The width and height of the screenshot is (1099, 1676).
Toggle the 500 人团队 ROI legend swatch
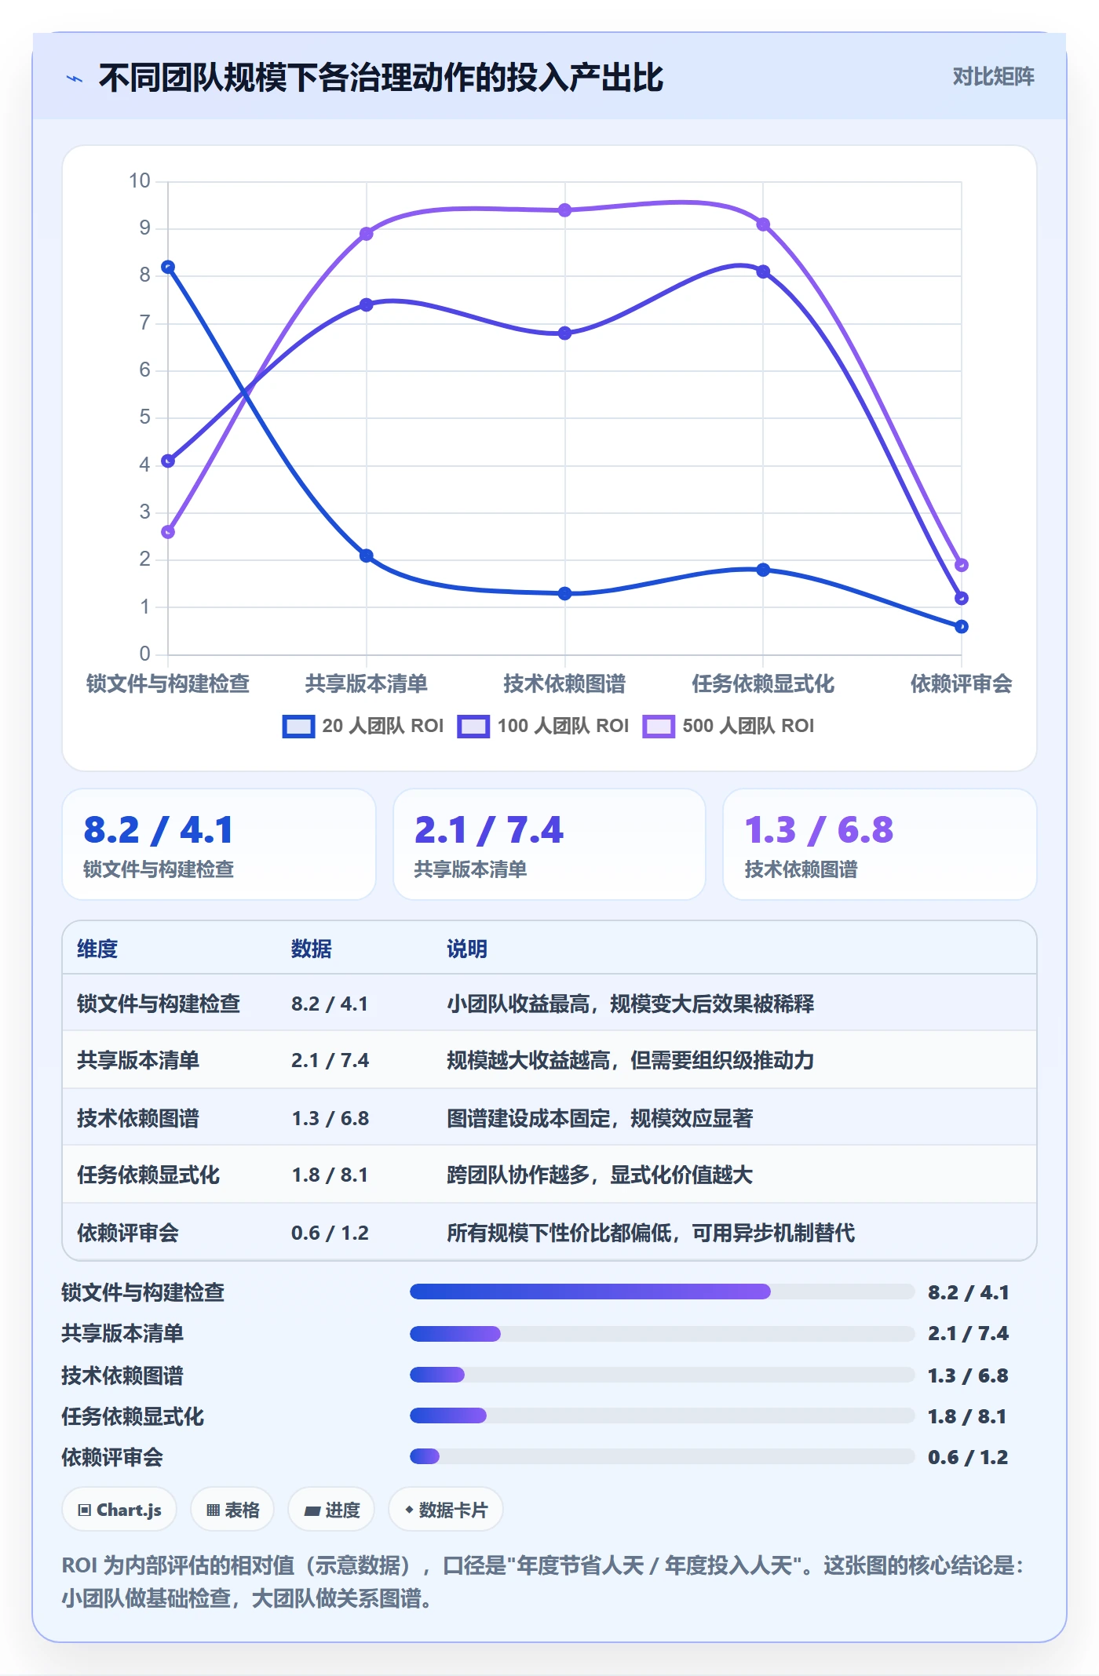[659, 726]
